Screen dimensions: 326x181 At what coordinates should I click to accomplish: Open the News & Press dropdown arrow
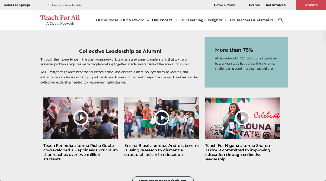pyautogui.click(x=242, y=5)
